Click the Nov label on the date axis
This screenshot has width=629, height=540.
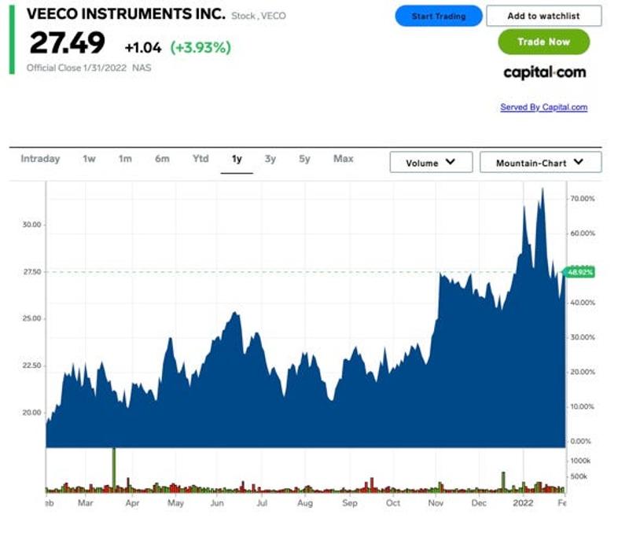pyautogui.click(x=436, y=503)
